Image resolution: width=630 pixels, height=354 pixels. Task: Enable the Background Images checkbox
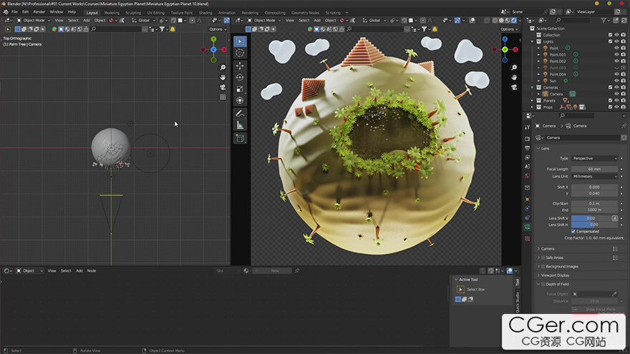pos(543,267)
